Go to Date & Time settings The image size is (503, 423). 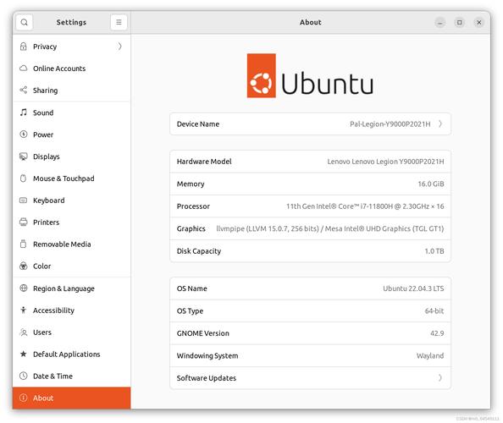(71, 376)
